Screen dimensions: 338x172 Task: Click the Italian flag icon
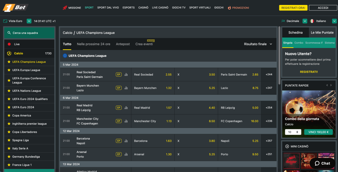click(312, 21)
